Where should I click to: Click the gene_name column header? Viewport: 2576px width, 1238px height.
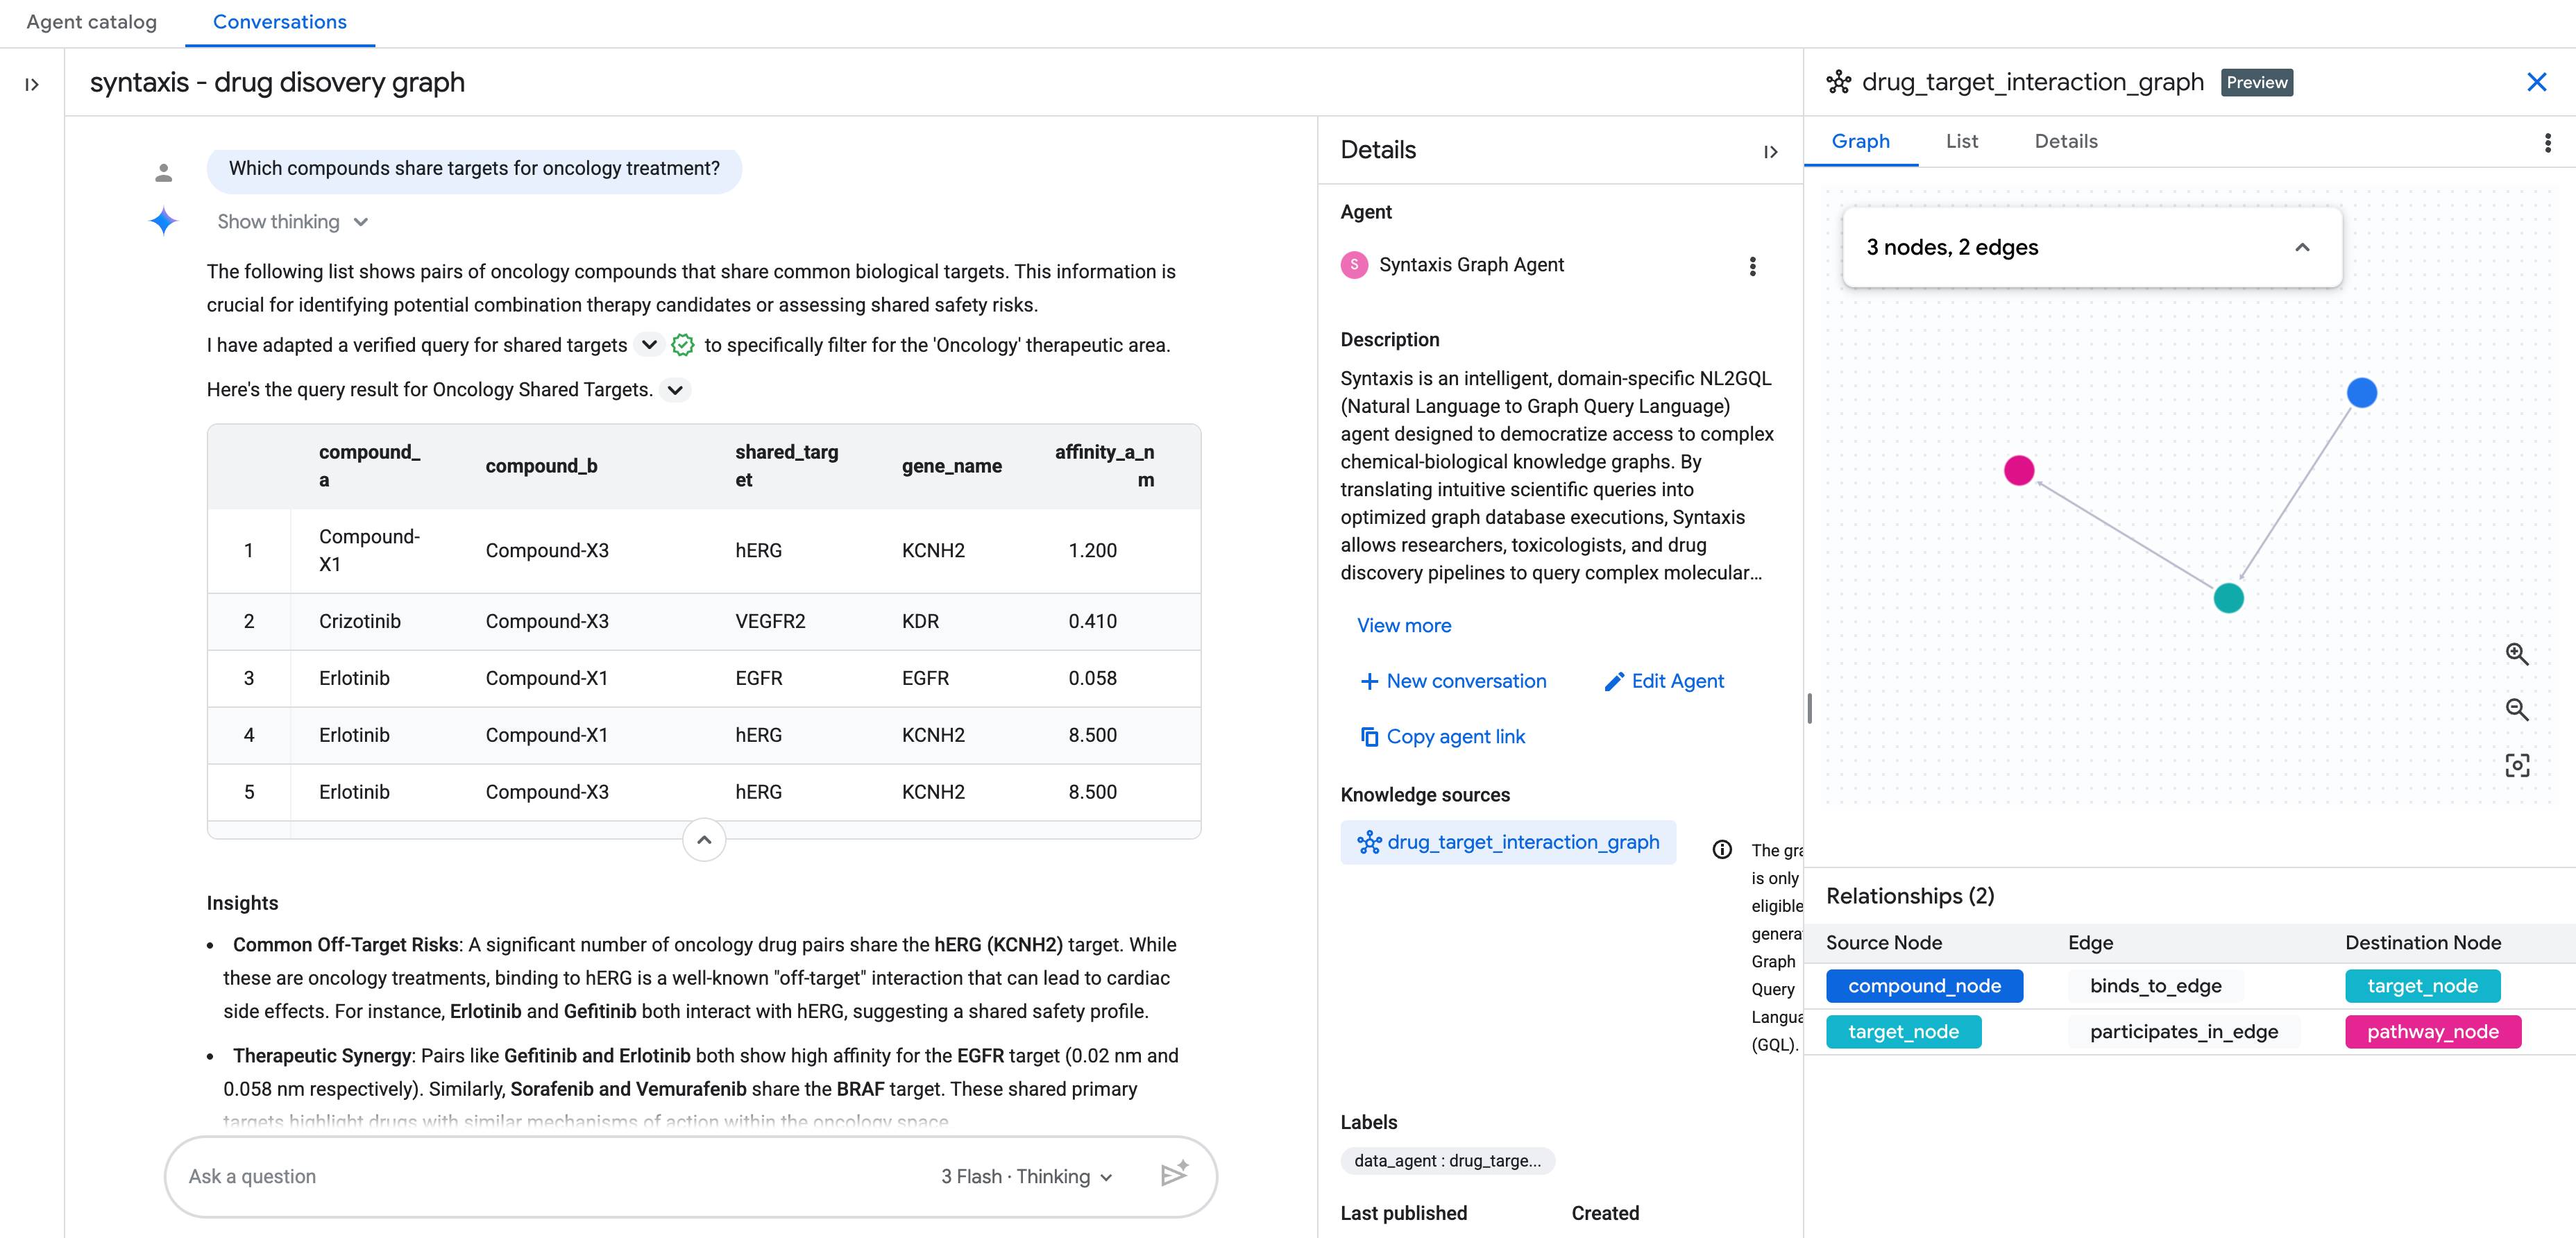951,466
